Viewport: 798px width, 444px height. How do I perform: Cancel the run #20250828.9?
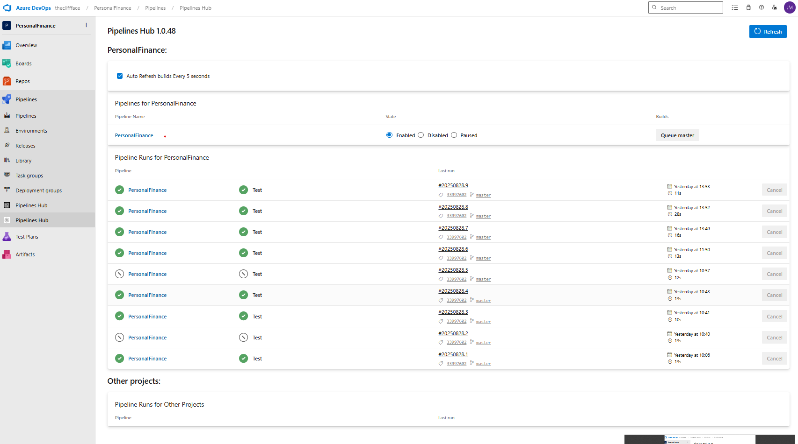(x=774, y=190)
